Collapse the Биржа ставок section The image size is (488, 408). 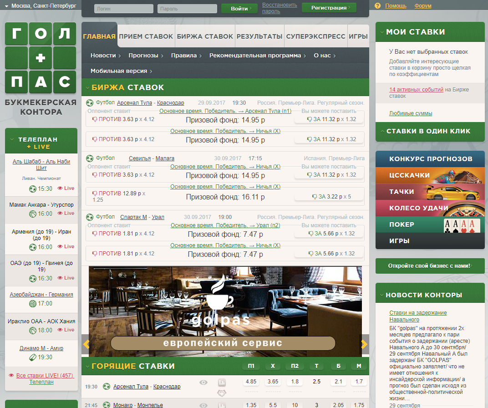pos(87,88)
